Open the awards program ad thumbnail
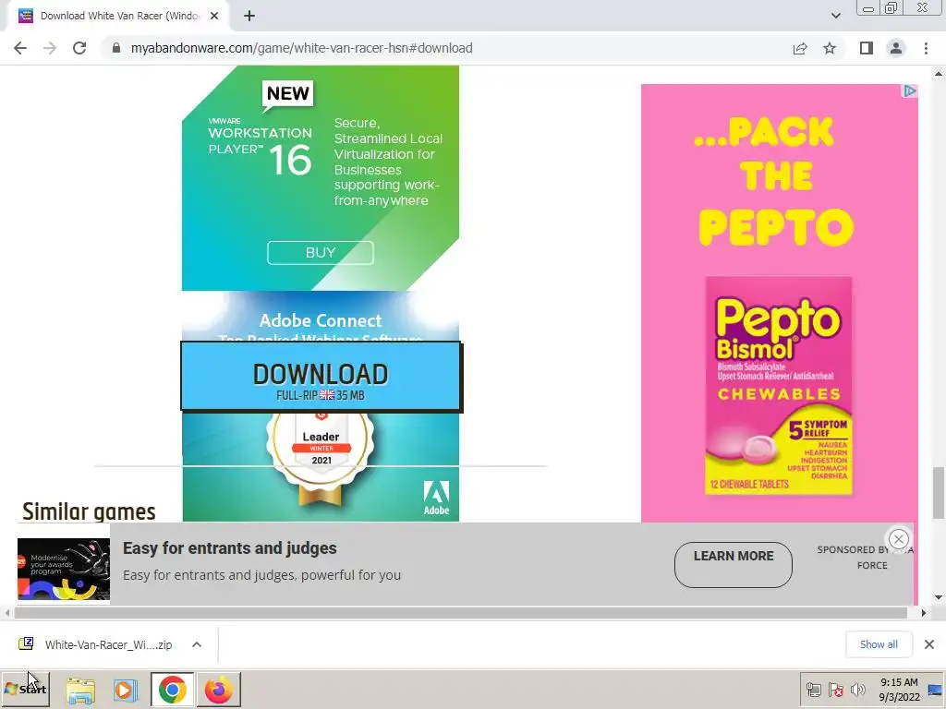 (64, 569)
